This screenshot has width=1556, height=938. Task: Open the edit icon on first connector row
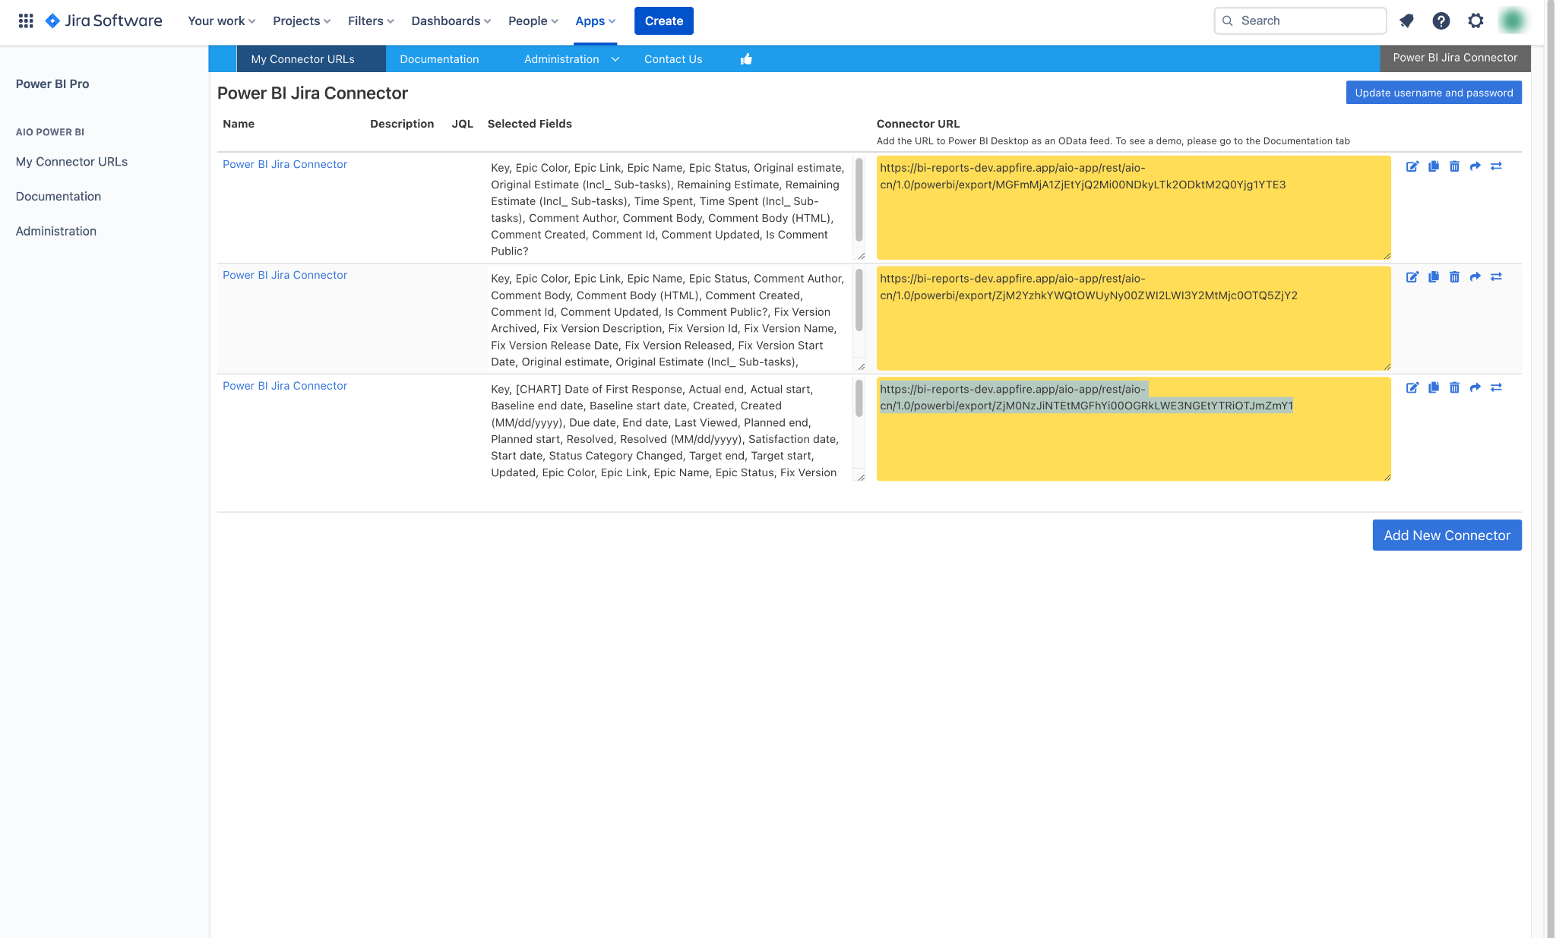click(x=1413, y=166)
